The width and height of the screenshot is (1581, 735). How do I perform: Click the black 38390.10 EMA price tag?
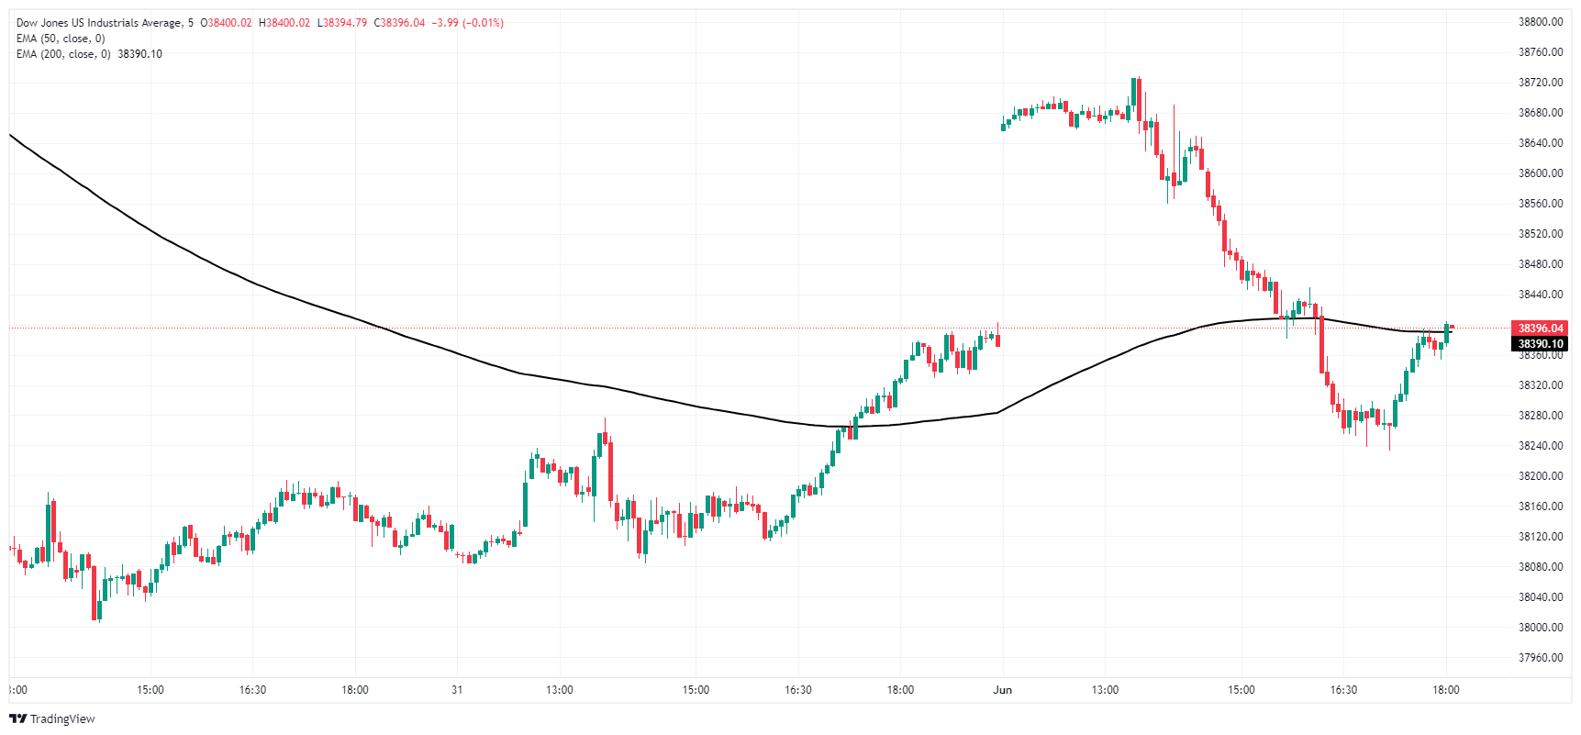coord(1540,344)
